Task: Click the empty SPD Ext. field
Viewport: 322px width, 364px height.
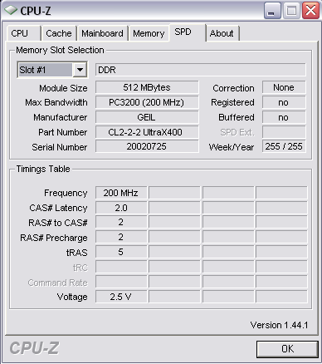Action: 284,132
